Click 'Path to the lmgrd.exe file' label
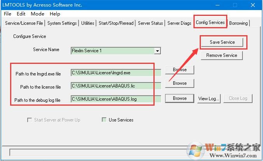This screenshot has width=263, height=161. [38, 74]
